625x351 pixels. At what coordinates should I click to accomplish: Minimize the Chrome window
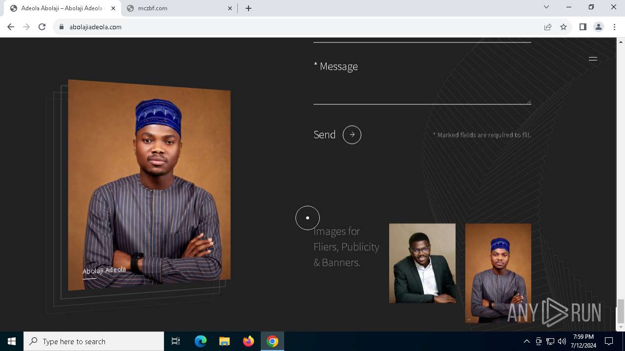[x=569, y=7]
